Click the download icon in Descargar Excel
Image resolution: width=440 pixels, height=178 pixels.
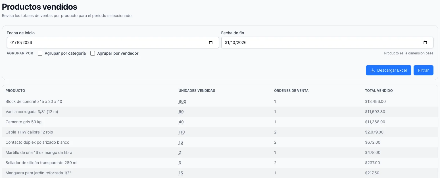(x=373, y=70)
